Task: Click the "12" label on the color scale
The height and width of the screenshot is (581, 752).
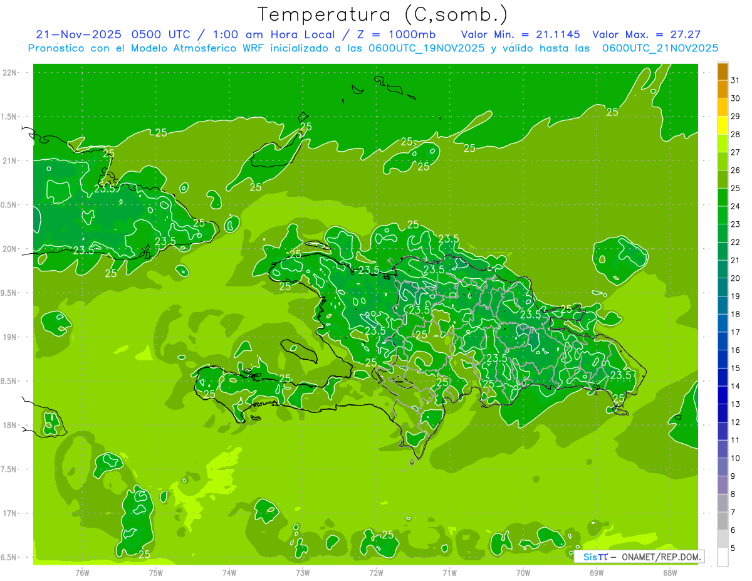Action: click(x=736, y=422)
